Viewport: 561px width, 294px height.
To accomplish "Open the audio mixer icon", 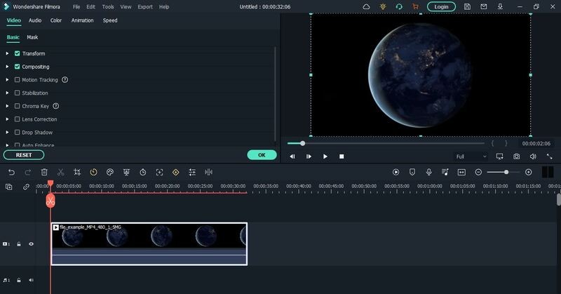I will coord(445,172).
